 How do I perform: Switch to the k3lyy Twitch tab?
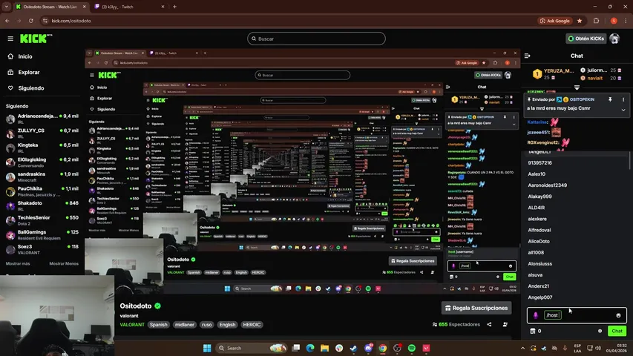tap(130, 7)
